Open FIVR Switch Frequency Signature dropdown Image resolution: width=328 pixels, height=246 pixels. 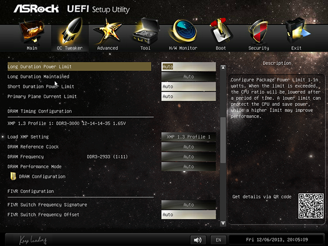click(x=189, y=205)
